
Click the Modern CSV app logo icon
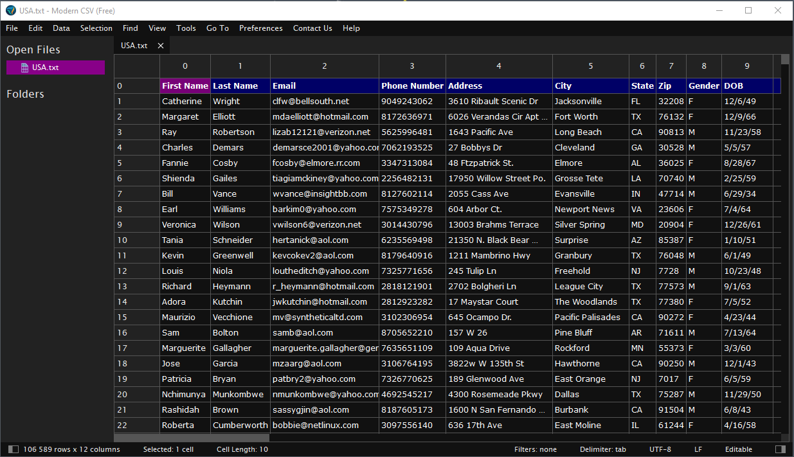(10, 10)
